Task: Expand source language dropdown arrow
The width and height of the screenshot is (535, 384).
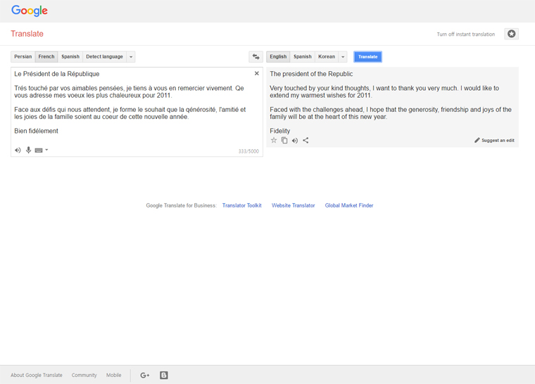Action: tap(131, 57)
